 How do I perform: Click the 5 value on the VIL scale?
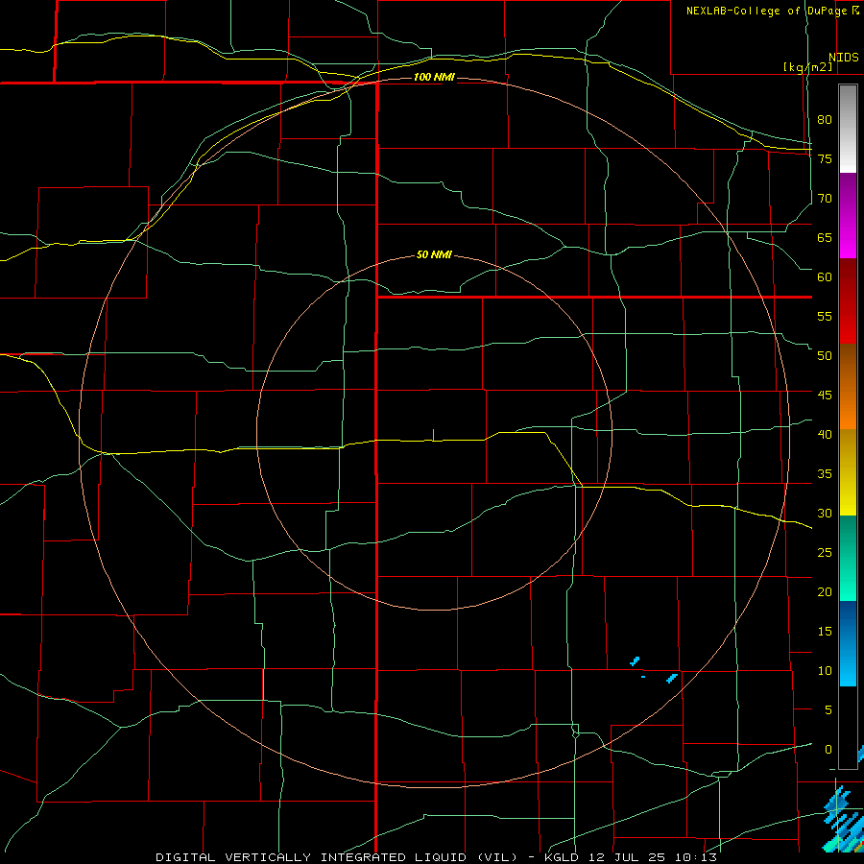(828, 710)
